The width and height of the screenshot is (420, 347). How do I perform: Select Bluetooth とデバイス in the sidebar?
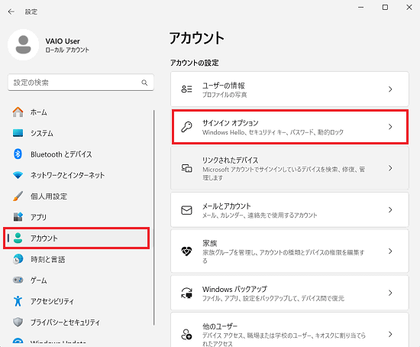[78, 154]
